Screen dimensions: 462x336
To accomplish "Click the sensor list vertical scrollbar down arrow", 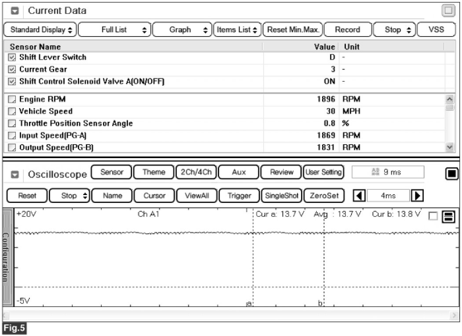I will 449,147.
